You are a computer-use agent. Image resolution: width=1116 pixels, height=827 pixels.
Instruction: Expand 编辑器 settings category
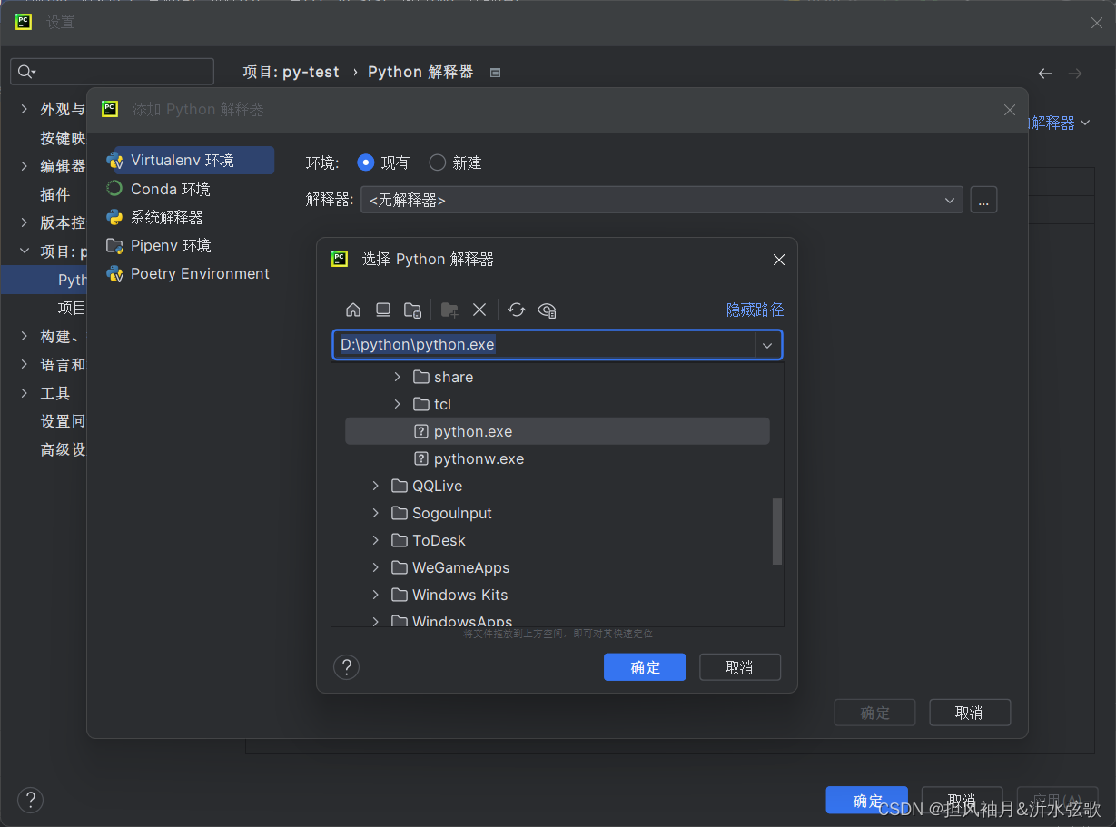25,166
